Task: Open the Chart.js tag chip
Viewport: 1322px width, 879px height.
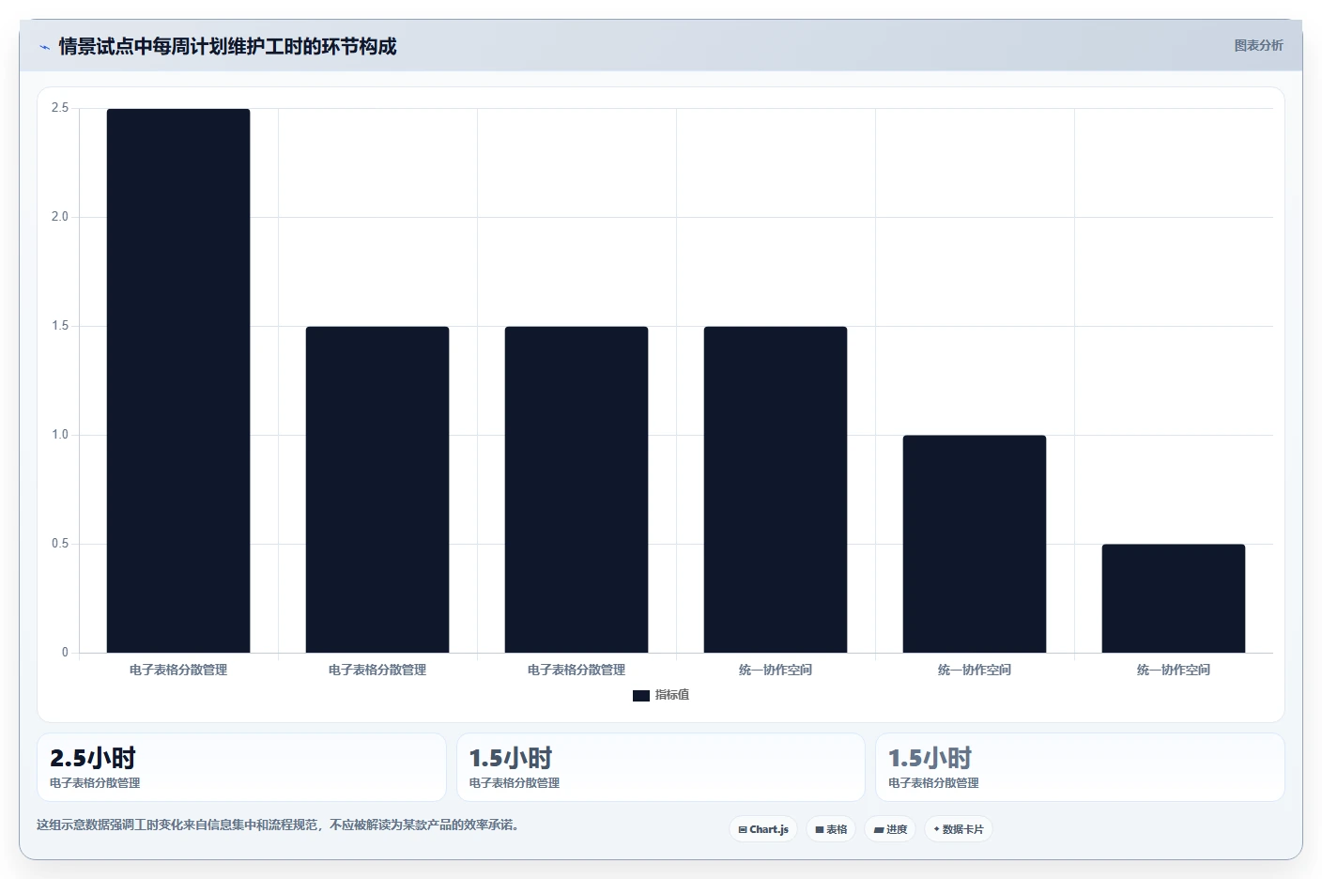Action: (x=763, y=829)
